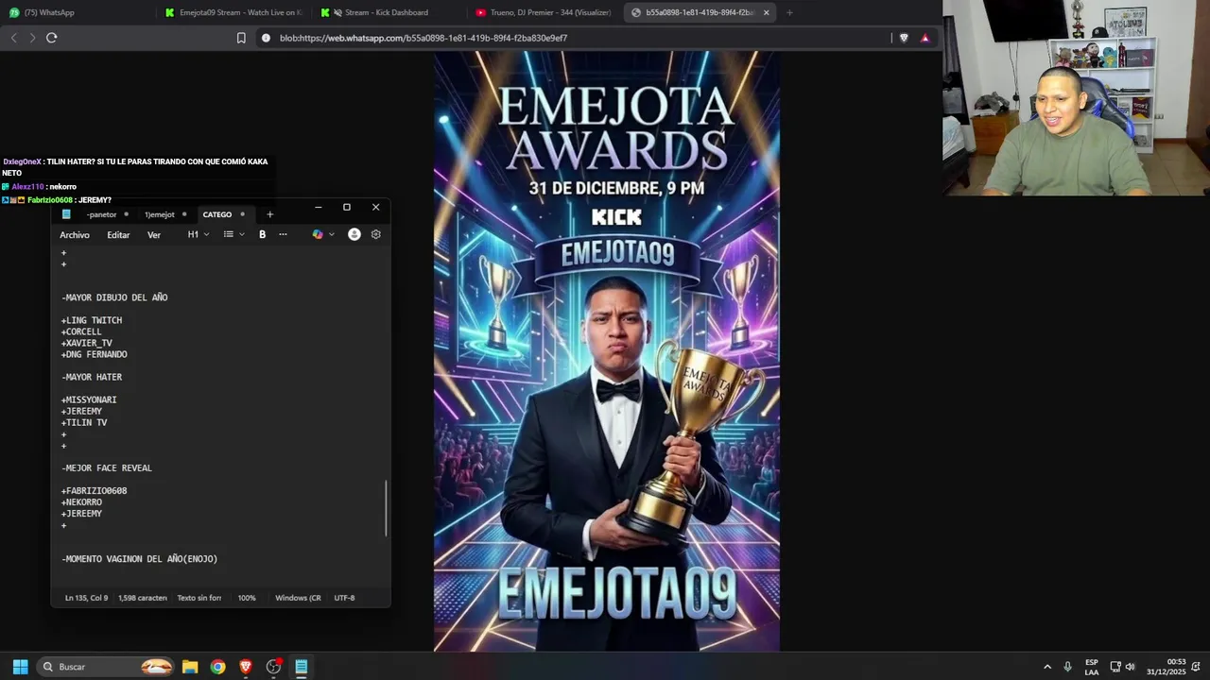Select the -panetor Notepad tab
This screenshot has width=1210, height=680.
point(101,214)
